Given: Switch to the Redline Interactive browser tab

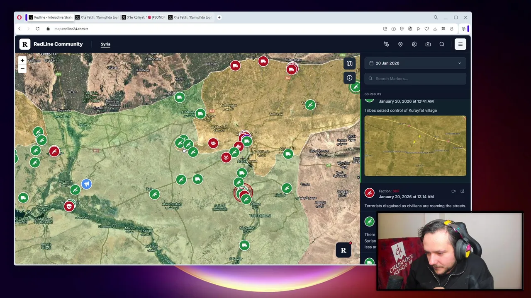Looking at the screenshot, I should point(50,17).
